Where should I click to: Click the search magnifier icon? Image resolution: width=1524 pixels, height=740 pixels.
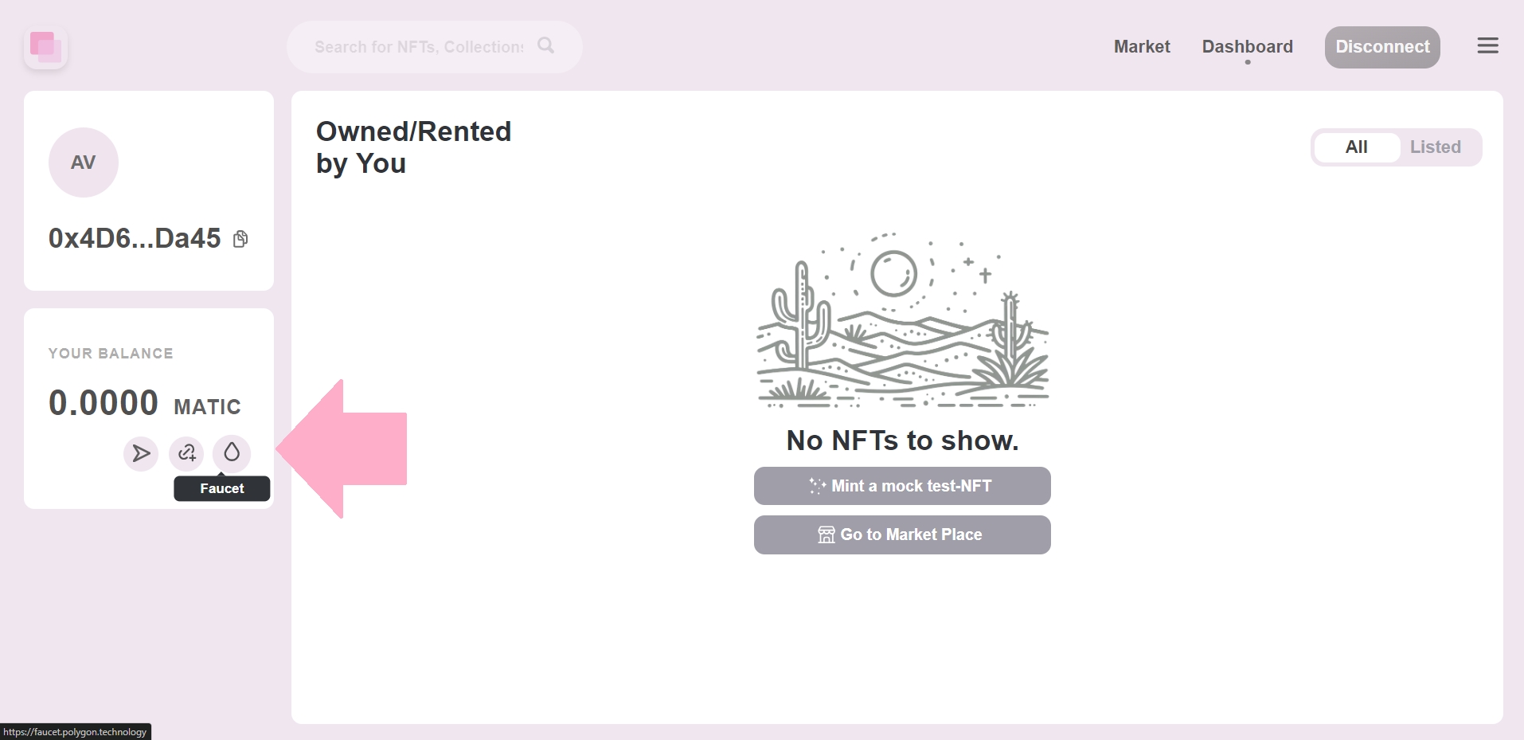click(x=545, y=46)
